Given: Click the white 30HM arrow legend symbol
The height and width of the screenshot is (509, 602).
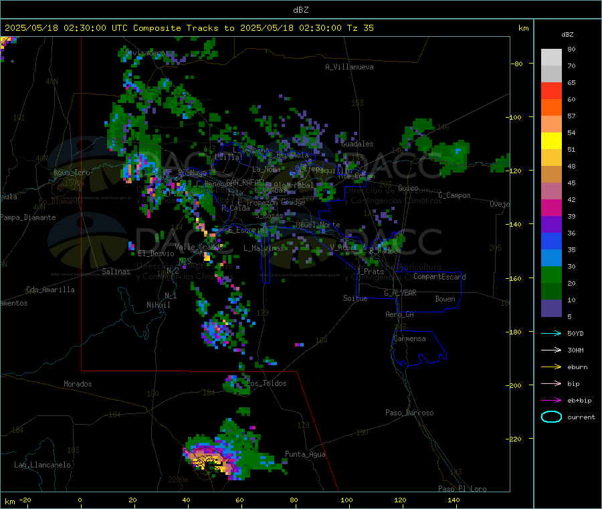Looking at the screenshot, I should [x=551, y=350].
